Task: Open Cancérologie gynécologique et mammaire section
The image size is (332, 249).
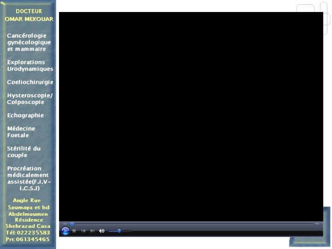Action: pyautogui.click(x=29, y=42)
